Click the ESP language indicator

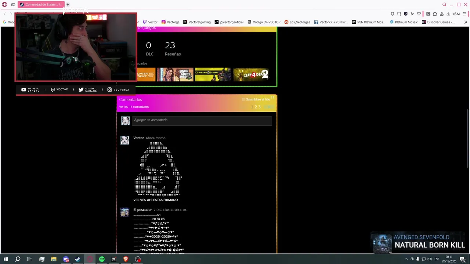tap(437, 259)
